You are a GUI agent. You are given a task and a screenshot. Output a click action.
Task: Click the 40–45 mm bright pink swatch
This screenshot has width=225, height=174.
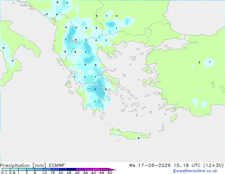pos(96,169)
